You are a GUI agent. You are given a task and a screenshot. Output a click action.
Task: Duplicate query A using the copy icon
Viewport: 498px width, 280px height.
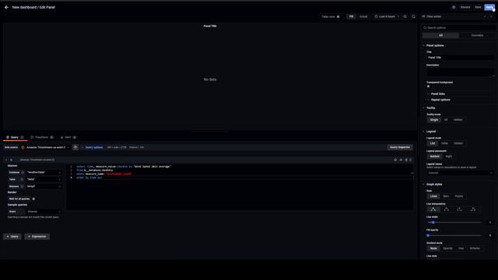[395, 159]
